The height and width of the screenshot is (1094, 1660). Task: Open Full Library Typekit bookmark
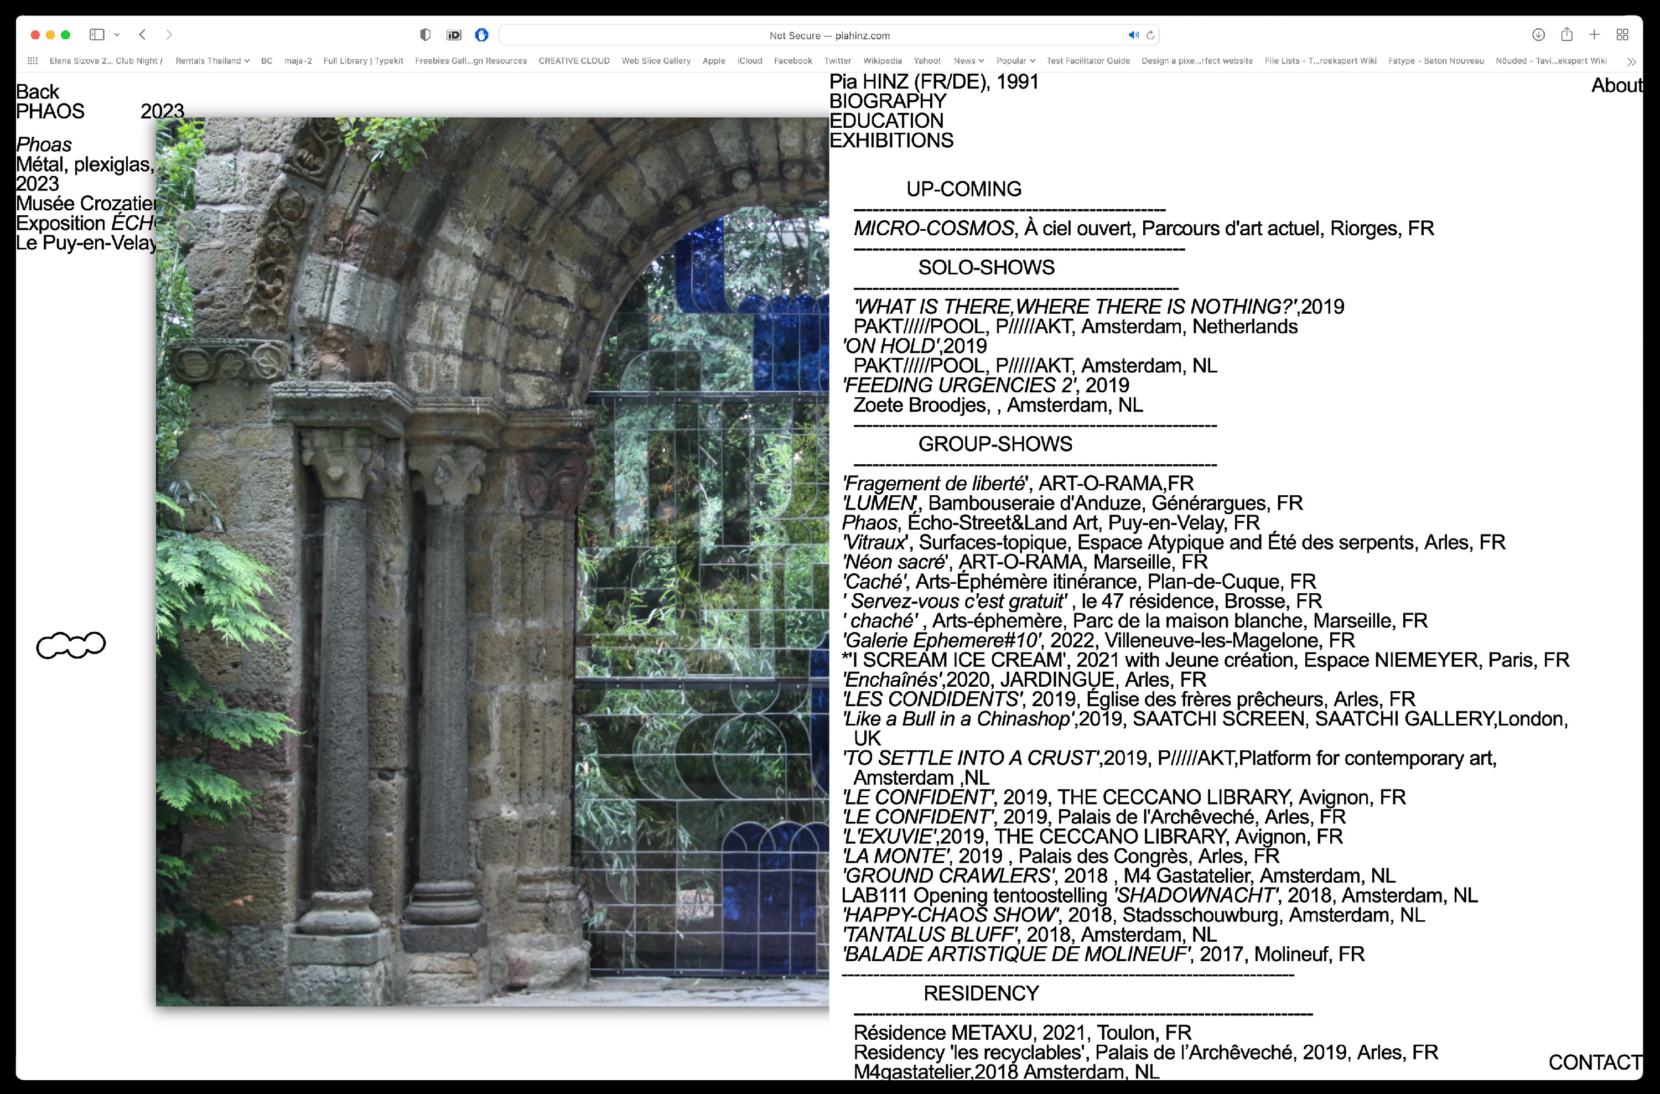pos(364,61)
